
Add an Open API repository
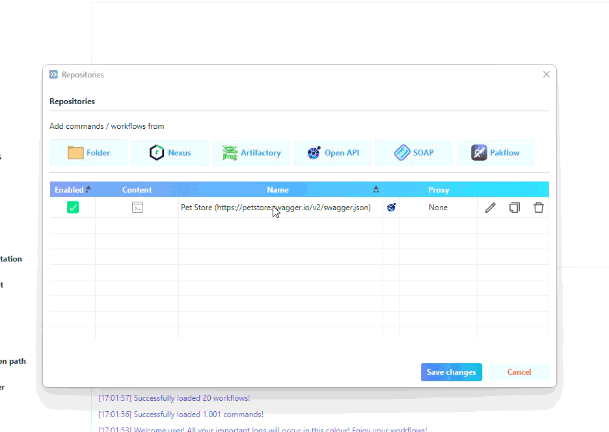[x=332, y=153]
